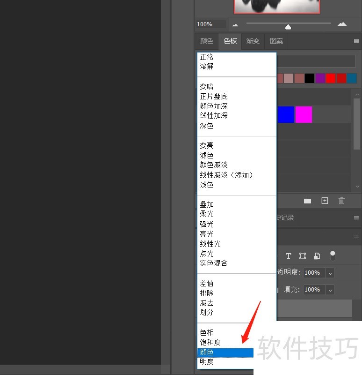Delete swatch with trash icon
This screenshot has width=362, height=375.
(341, 201)
